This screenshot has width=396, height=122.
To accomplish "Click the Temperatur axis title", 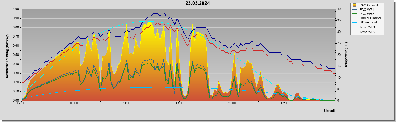I will pos(346,55).
